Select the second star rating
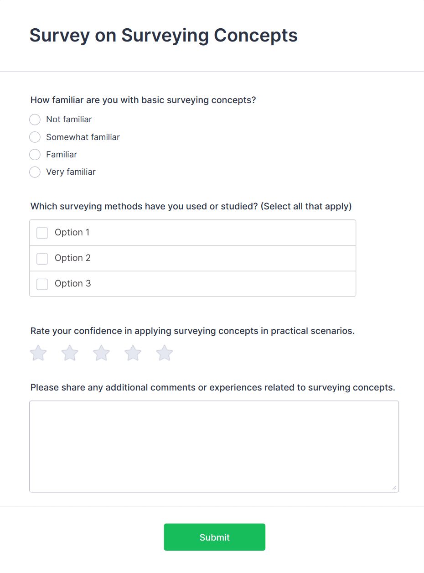This screenshot has height=573, width=424. 70,353
